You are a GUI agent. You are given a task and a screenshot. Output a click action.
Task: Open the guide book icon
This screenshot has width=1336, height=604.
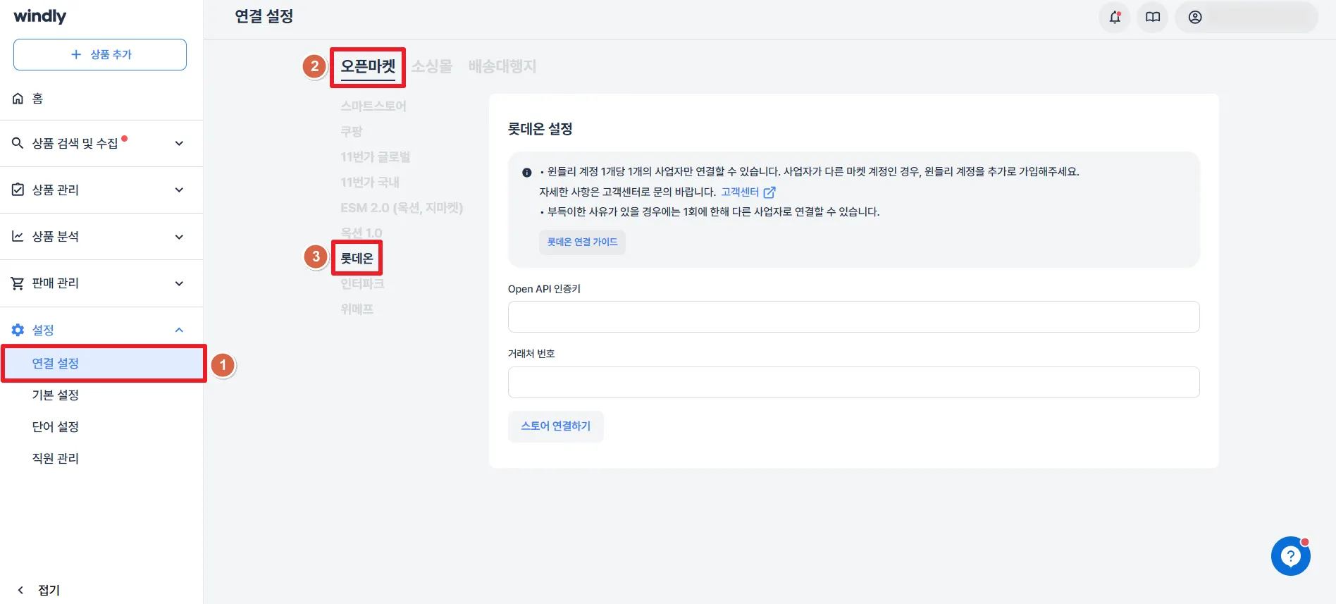pyautogui.click(x=1153, y=17)
